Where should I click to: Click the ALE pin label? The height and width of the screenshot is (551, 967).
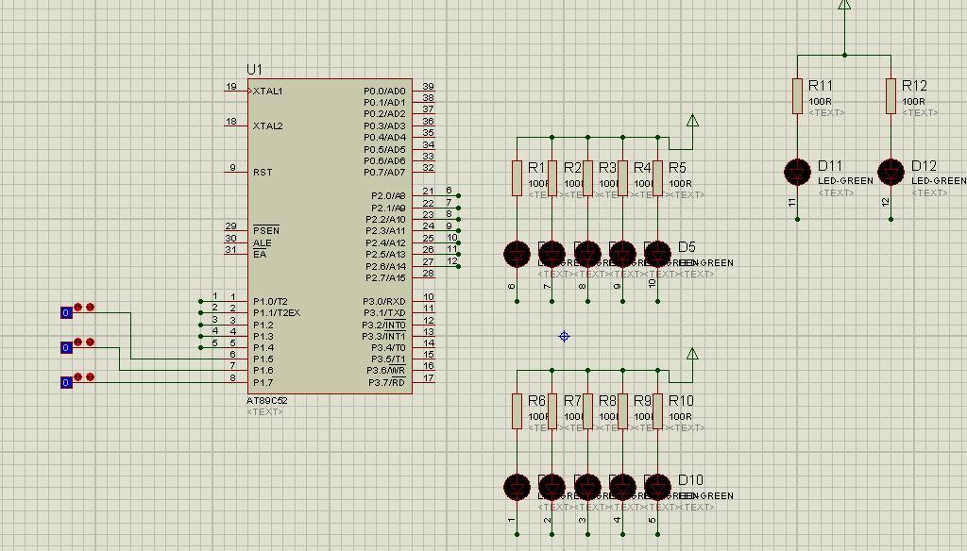click(x=263, y=242)
